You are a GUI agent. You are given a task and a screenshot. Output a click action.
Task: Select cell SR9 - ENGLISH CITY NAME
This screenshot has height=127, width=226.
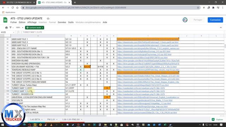click(x=38, y=48)
